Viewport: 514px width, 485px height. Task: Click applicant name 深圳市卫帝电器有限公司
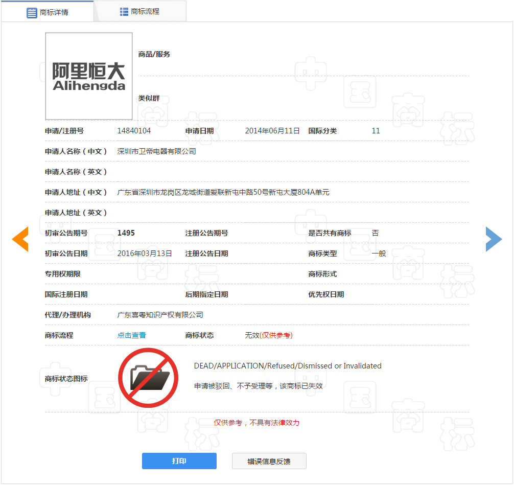tap(156, 151)
